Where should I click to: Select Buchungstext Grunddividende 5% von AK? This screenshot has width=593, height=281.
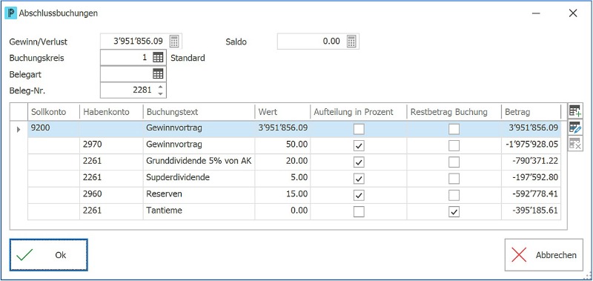tap(199, 162)
